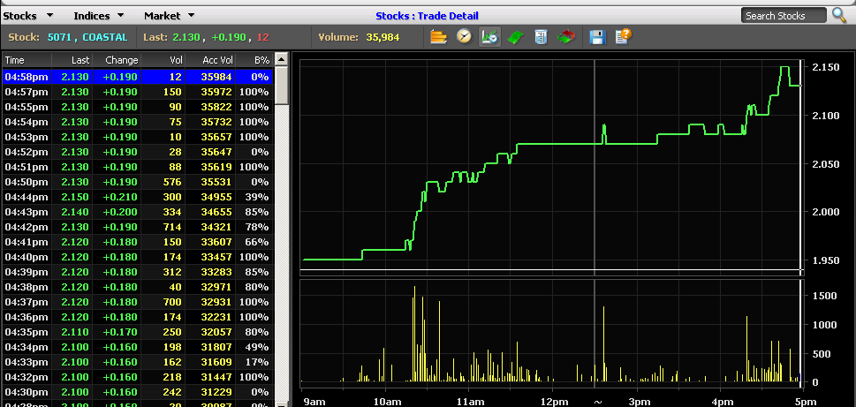The height and width of the screenshot is (407, 856).
Task: Open the Indices dropdown menu
Action: pyautogui.click(x=98, y=16)
